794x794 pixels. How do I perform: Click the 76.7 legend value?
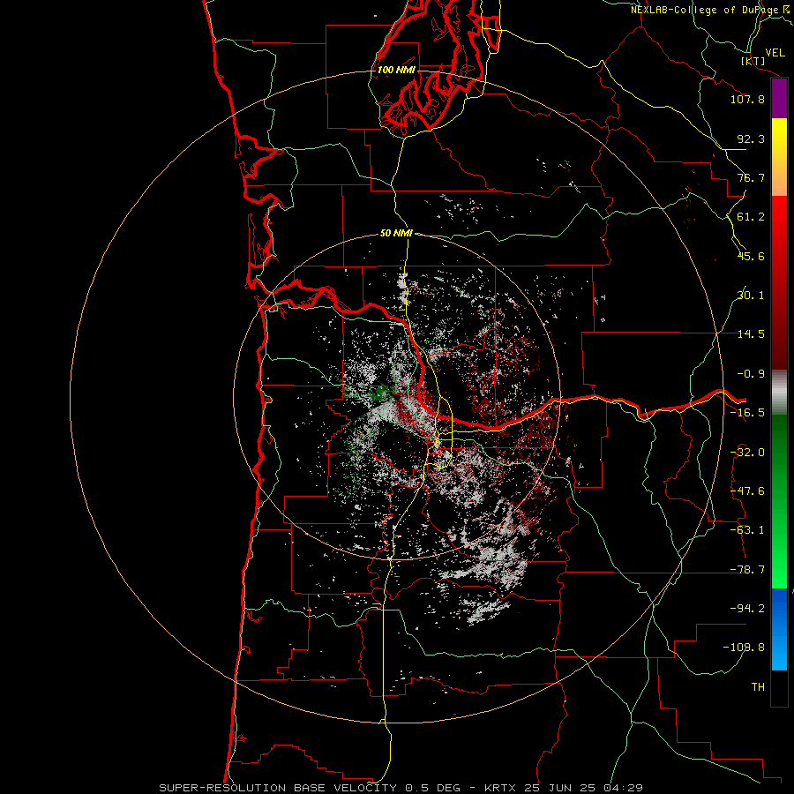click(751, 177)
